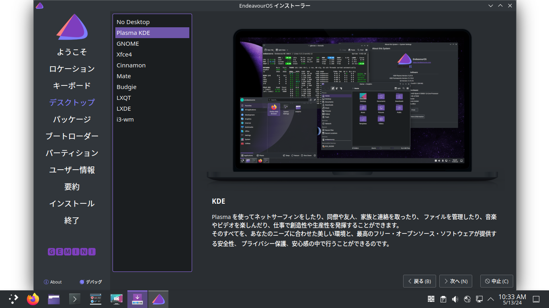Open ブートローダー step in sidebar
The image size is (549, 308).
click(72, 136)
